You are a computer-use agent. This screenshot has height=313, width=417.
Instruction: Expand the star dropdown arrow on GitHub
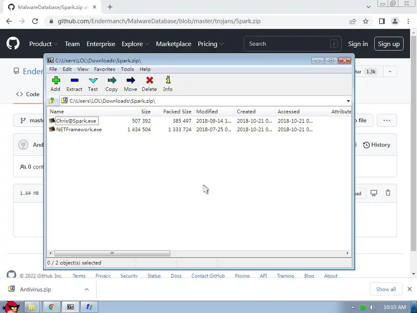(390, 72)
